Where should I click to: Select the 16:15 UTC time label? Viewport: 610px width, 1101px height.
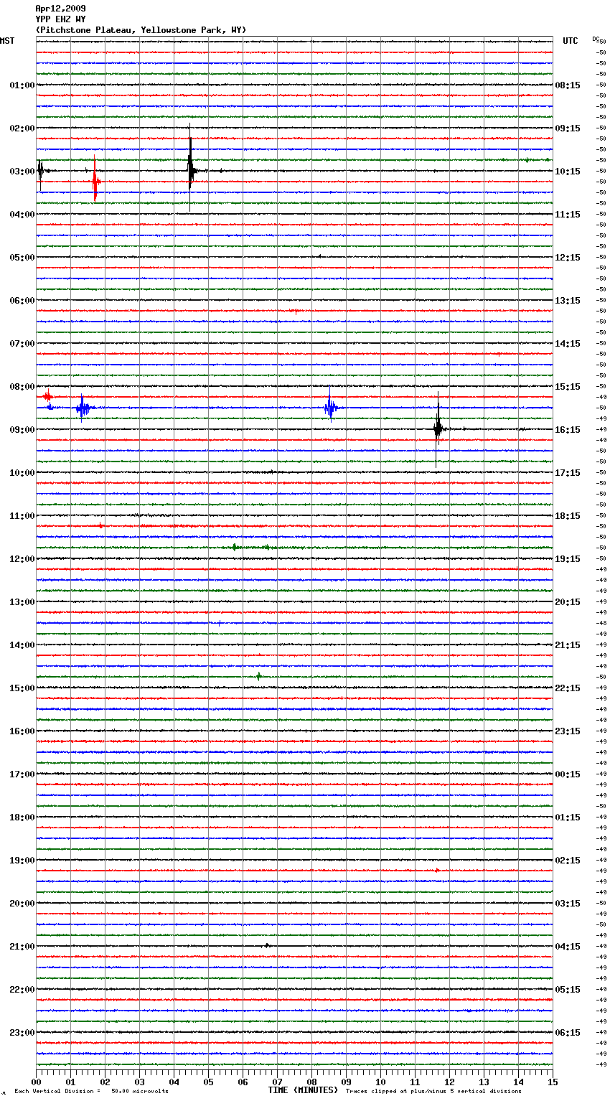click(568, 430)
